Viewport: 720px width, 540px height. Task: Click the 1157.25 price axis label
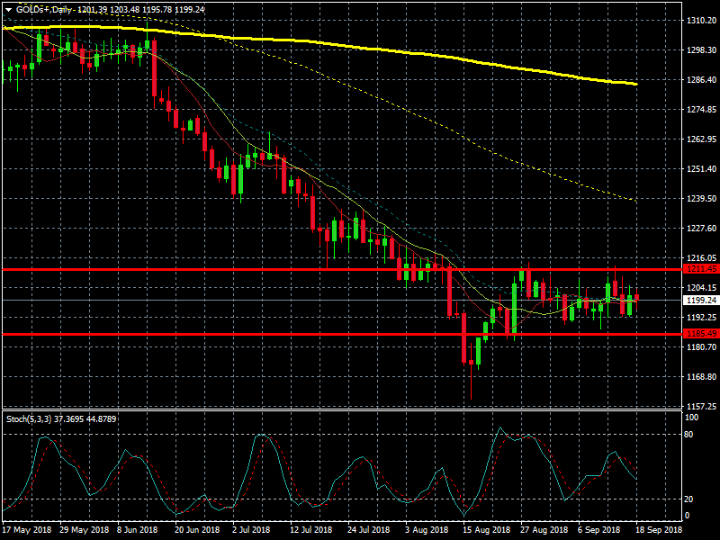(x=699, y=406)
